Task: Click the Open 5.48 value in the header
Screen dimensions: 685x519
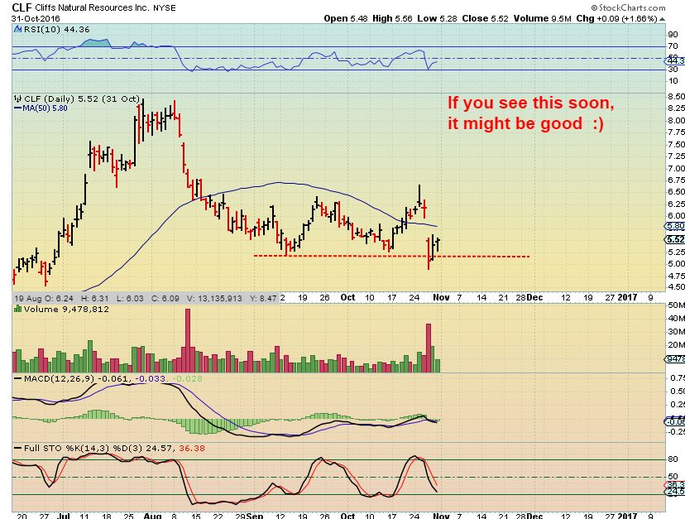Action: tap(346, 18)
